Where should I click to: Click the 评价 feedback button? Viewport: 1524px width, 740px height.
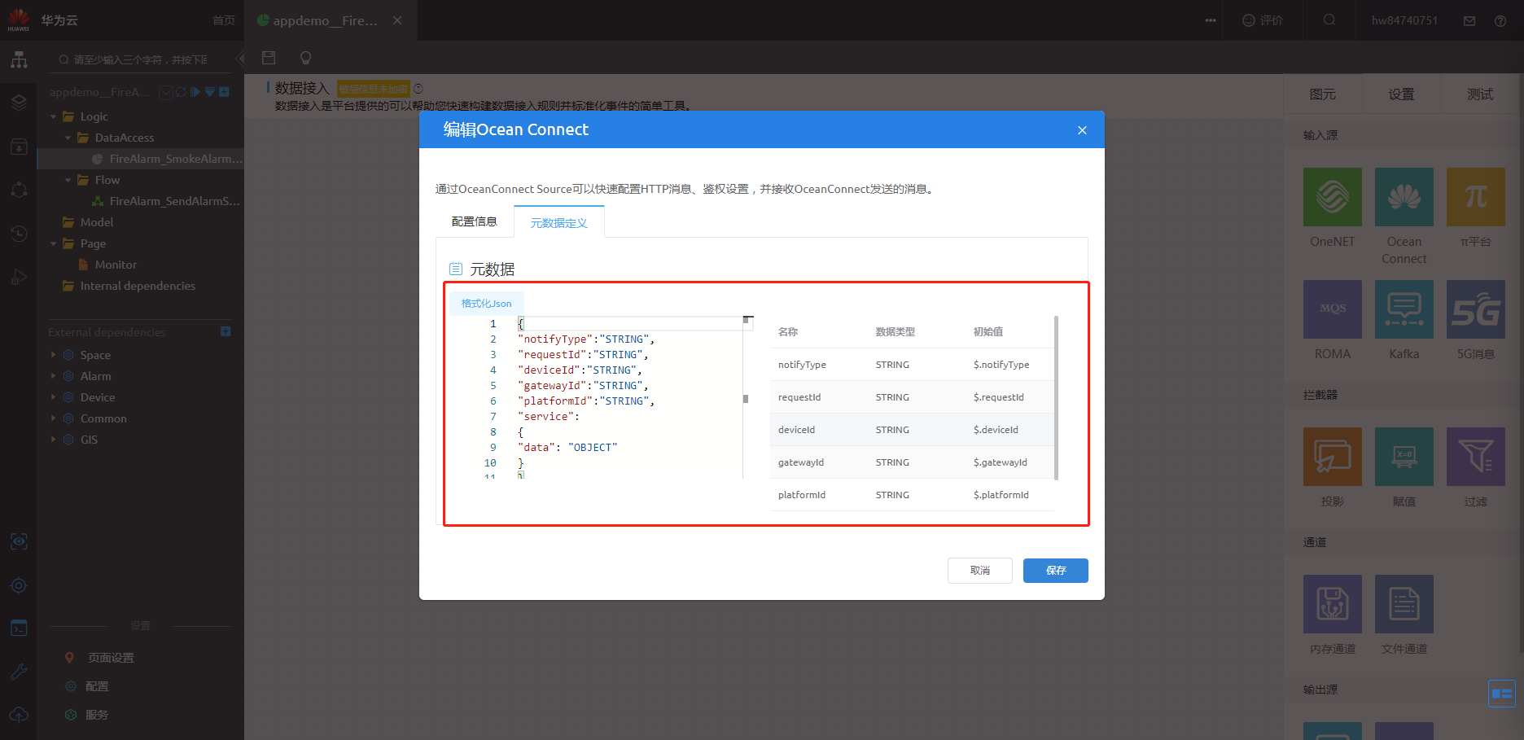(x=1263, y=20)
